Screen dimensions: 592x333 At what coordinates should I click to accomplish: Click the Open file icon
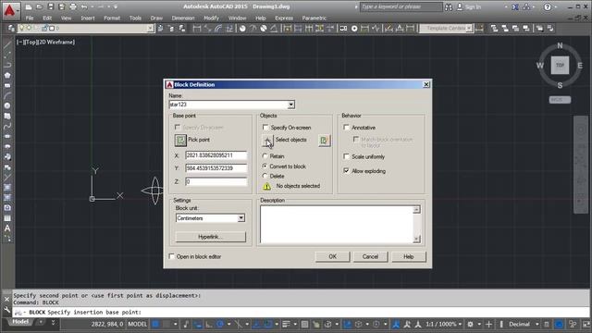(39, 6)
